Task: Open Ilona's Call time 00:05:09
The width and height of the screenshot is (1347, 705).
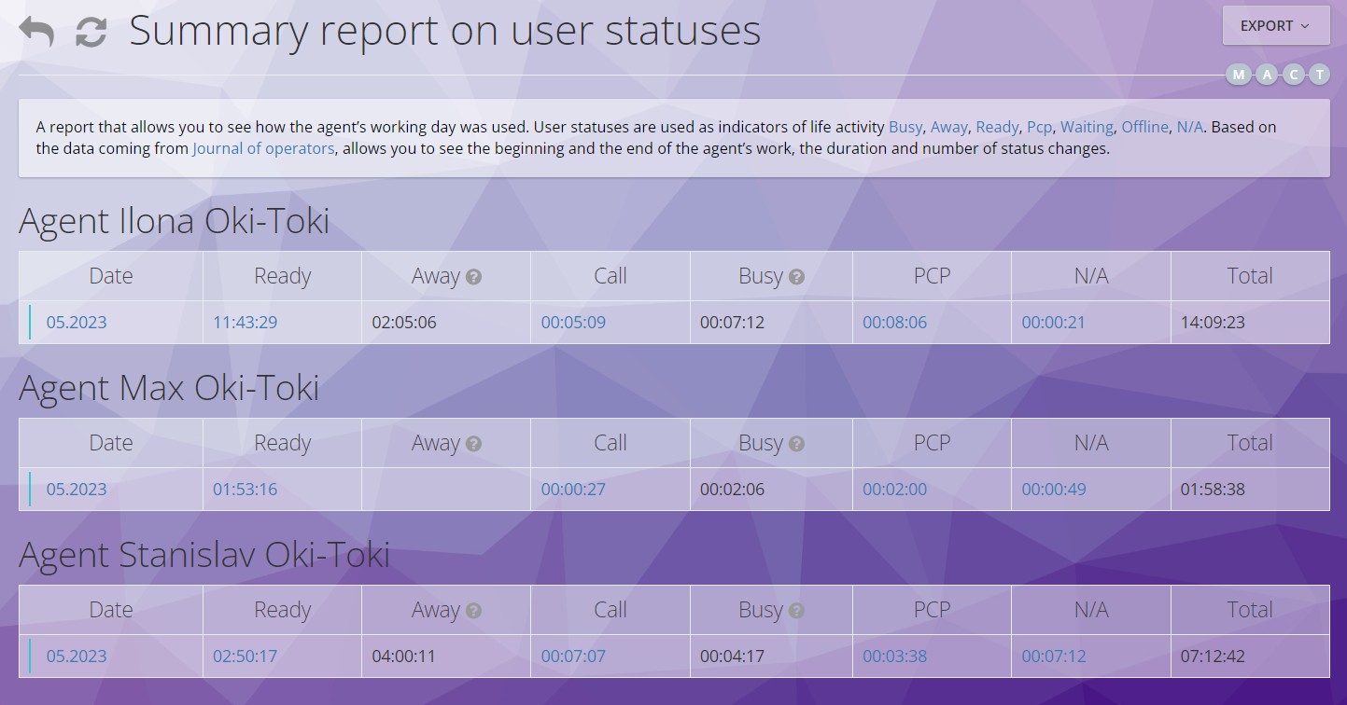Action: (x=573, y=323)
